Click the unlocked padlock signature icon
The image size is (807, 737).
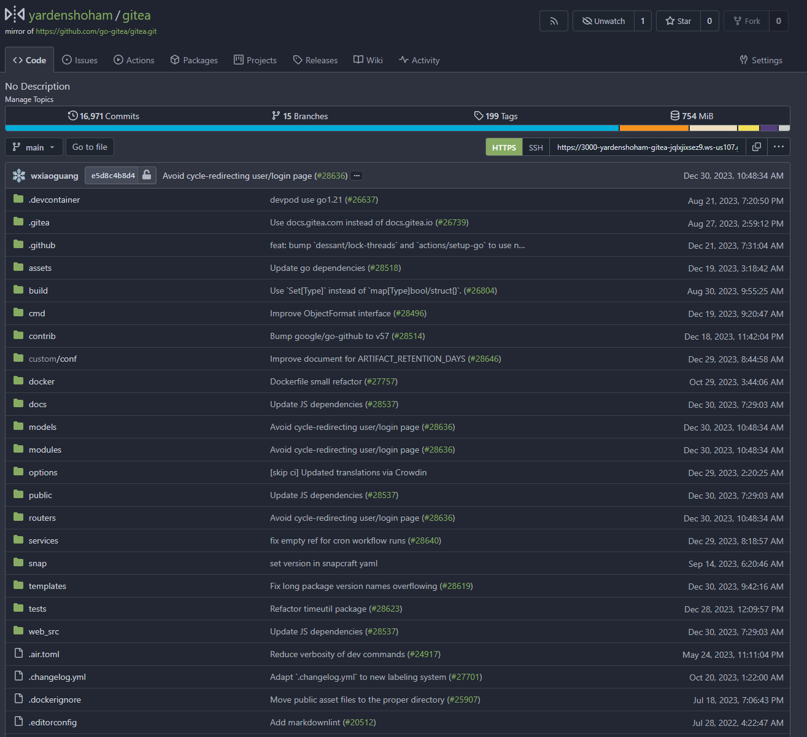pyautogui.click(x=147, y=176)
